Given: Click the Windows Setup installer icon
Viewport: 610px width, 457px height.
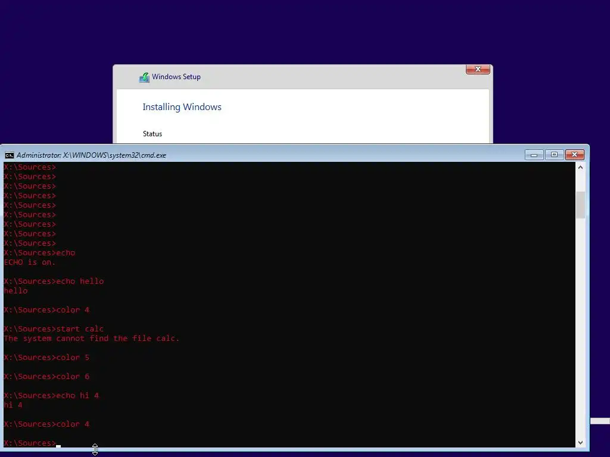Looking at the screenshot, I should point(144,77).
